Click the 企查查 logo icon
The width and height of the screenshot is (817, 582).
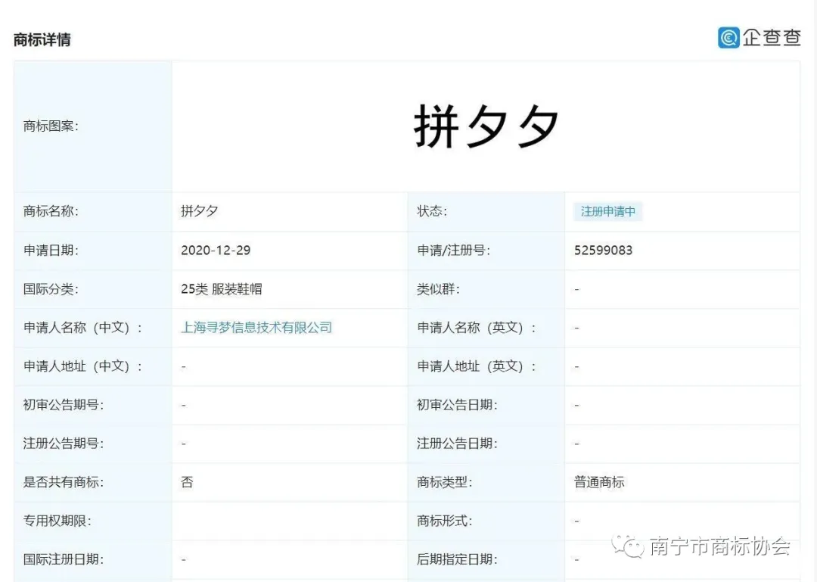click(728, 38)
